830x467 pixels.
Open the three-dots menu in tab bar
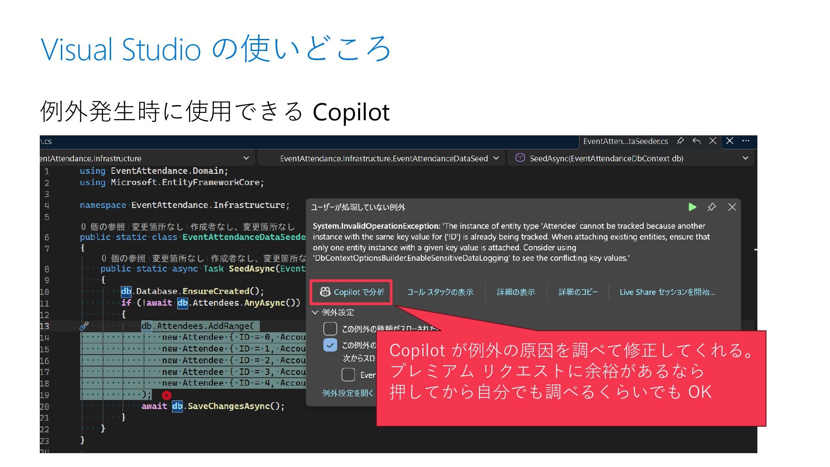point(746,141)
